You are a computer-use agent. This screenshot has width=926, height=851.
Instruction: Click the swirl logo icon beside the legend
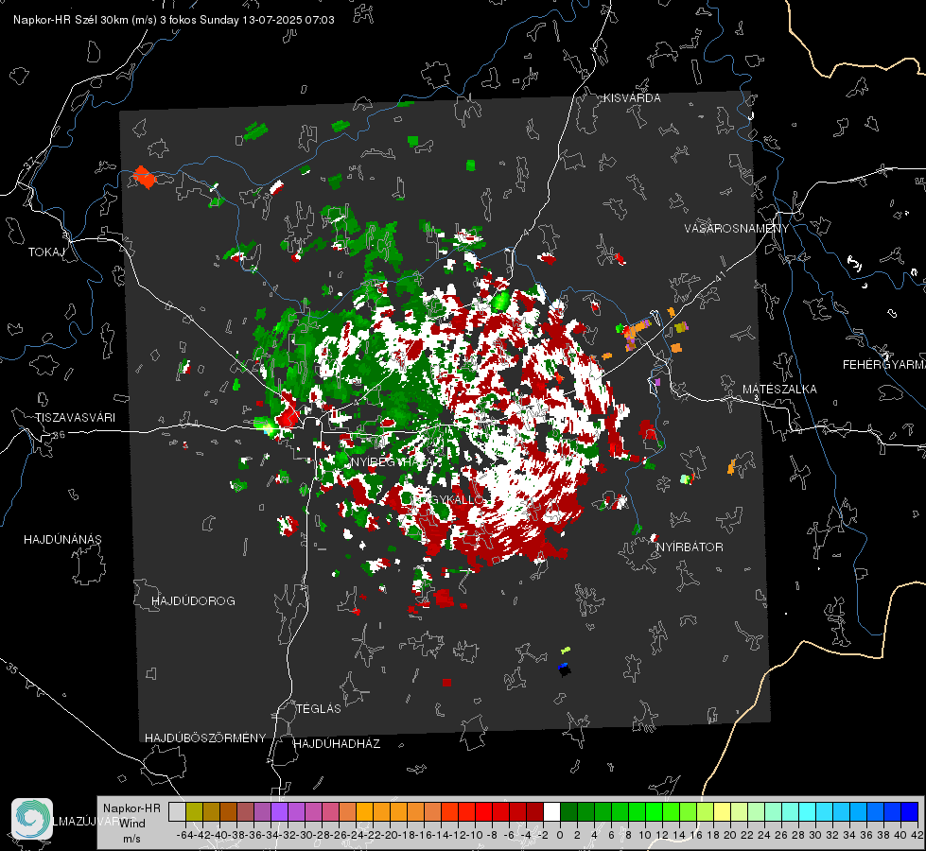pos(32,819)
